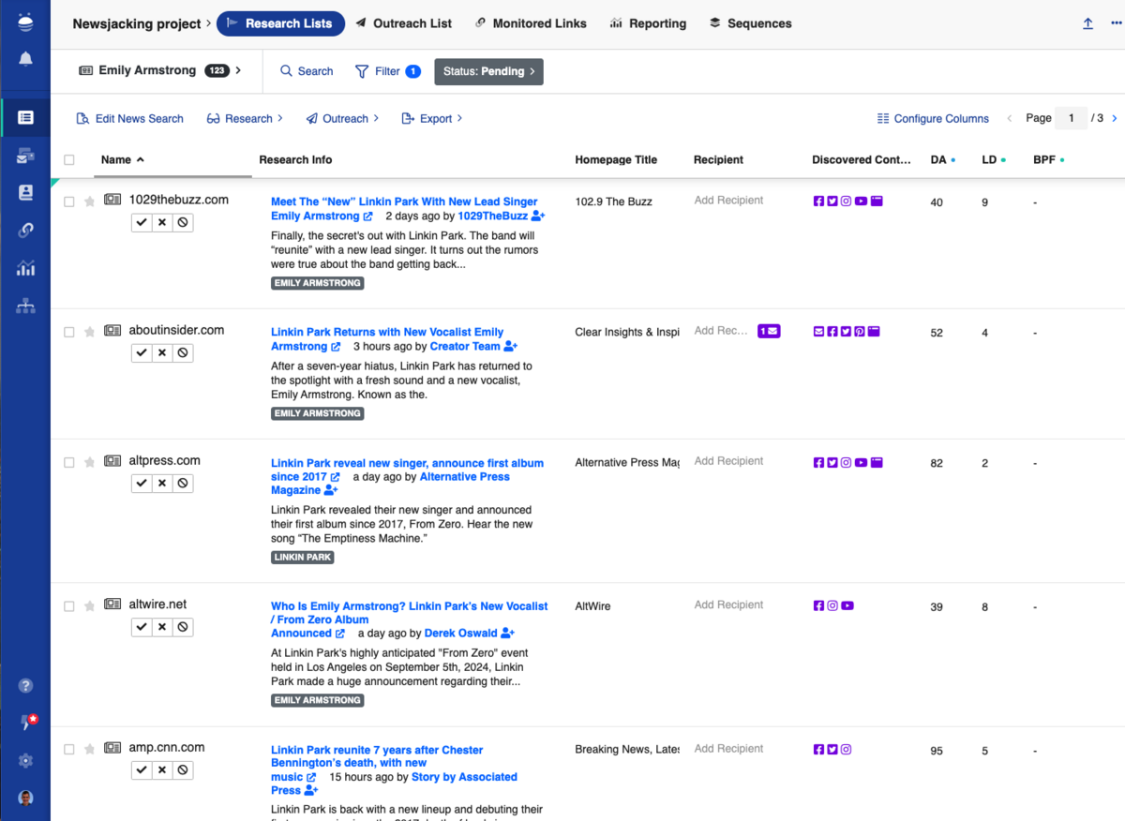Open the settings gear in sidebar
The image size is (1125, 821).
tap(25, 760)
